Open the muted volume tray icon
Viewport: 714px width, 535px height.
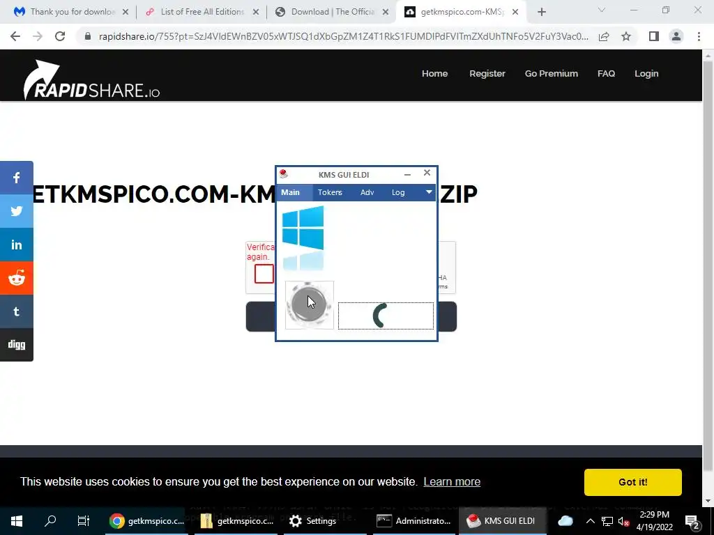pos(624,521)
